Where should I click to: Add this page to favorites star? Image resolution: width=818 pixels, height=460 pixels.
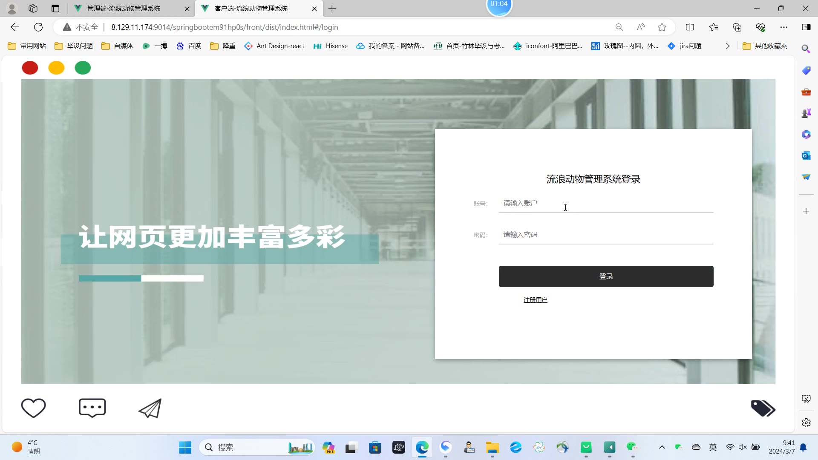click(x=662, y=27)
